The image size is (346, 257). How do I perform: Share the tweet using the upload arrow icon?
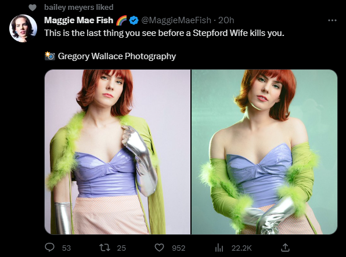[x=285, y=247]
